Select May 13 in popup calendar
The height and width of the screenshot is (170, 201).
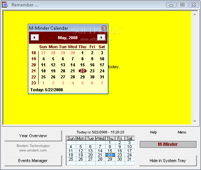(63, 65)
